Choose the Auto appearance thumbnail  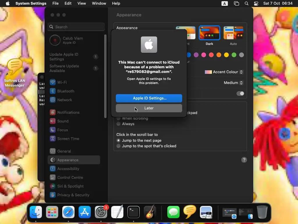(x=233, y=33)
